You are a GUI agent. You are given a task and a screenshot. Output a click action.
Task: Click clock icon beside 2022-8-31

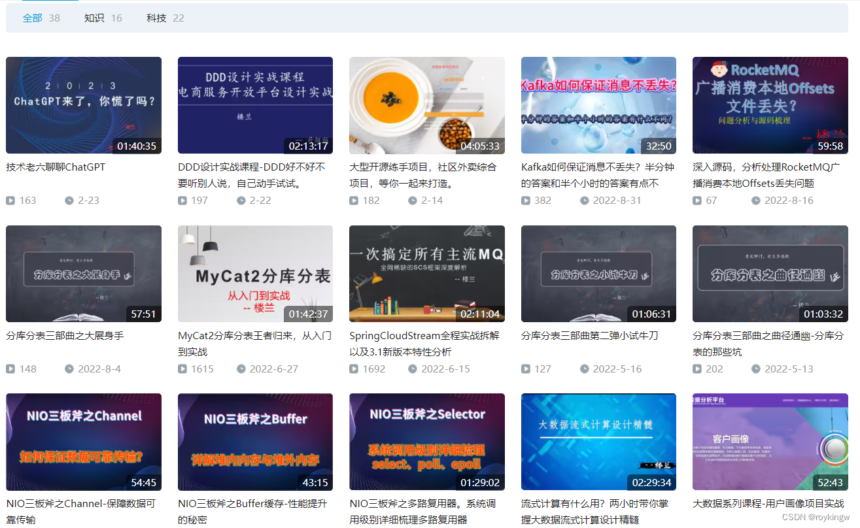(585, 201)
